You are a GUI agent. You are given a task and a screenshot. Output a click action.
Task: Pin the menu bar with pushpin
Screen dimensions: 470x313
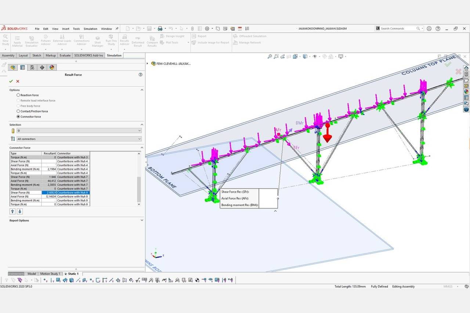tap(117, 29)
